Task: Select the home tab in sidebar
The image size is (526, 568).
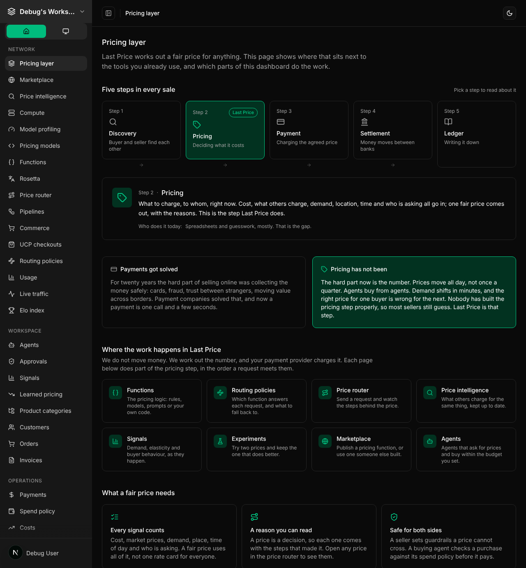Action: (x=26, y=31)
